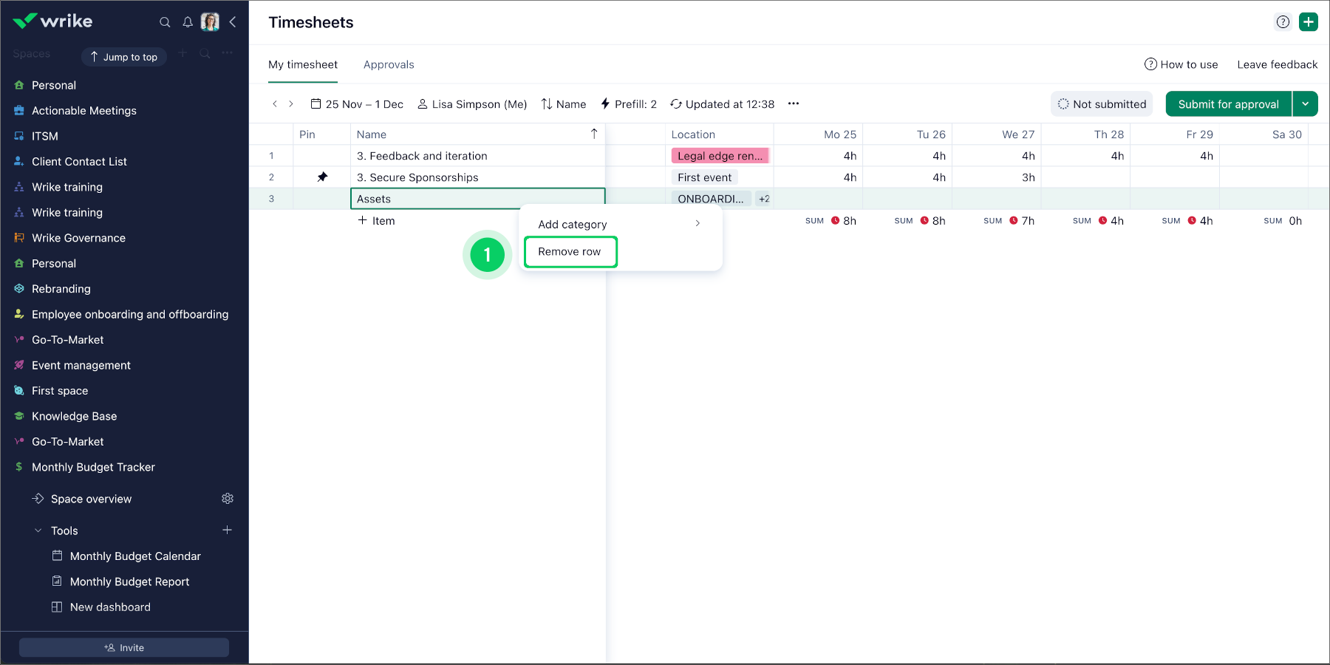Open the Leave feedback link
Viewport: 1330px width, 665px height.
[1277, 64]
